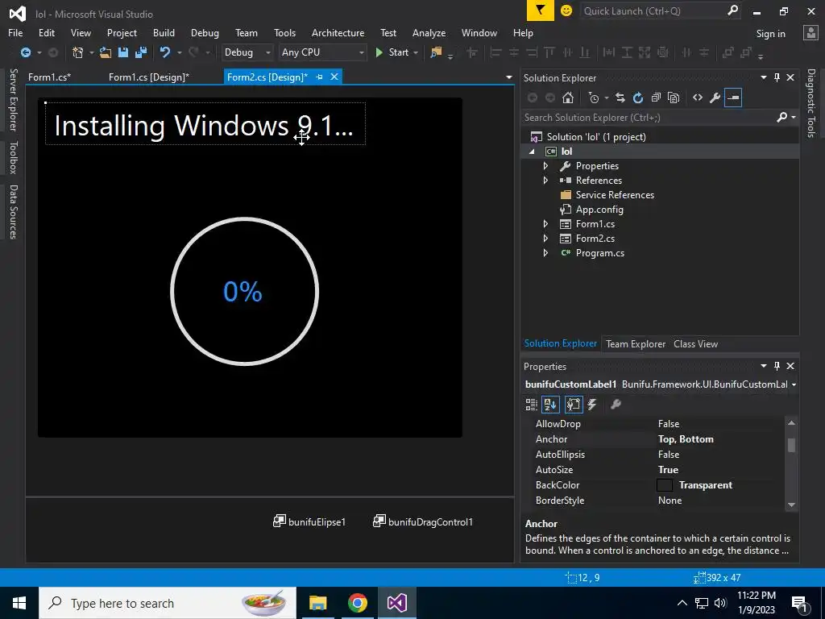Screen dimensions: 825x619
Task: Click the Start debugging button
Action: [392, 52]
